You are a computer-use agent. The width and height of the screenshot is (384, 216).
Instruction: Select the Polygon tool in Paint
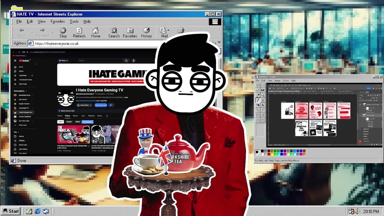pos(263,115)
